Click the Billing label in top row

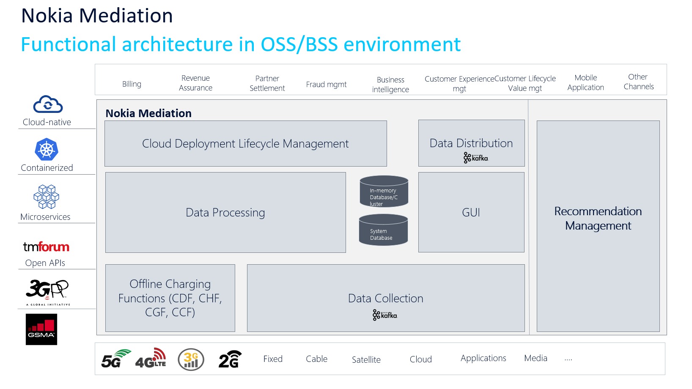(x=132, y=84)
